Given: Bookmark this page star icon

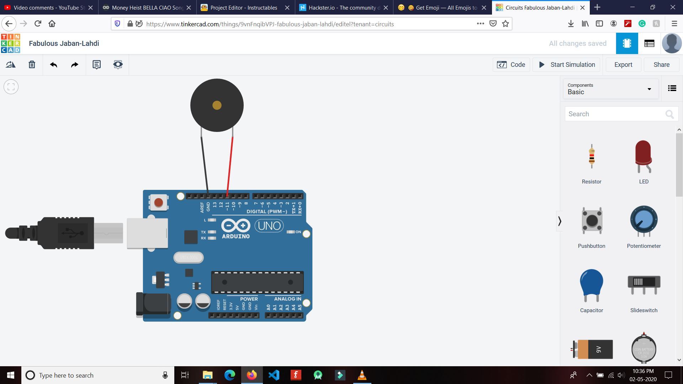Looking at the screenshot, I should 505,24.
